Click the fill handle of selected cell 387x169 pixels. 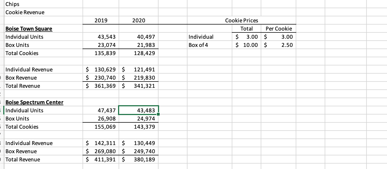click(158, 114)
